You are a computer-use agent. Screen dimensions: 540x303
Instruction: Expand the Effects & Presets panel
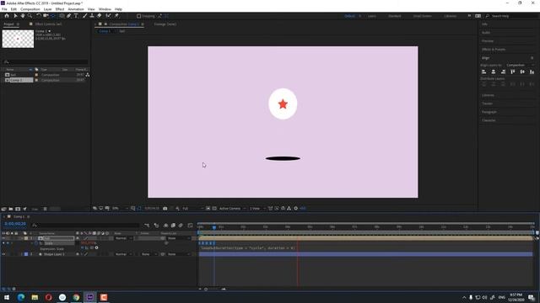(494, 50)
